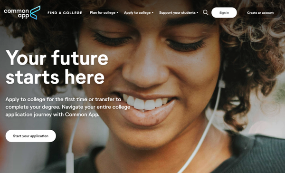This screenshot has width=285, height=173.
Task: Click the "Common App." words ending the paragraph
Action: [82, 115]
